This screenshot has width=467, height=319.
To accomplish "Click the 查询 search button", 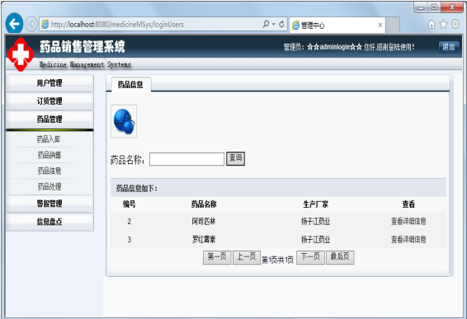I will 236,158.
